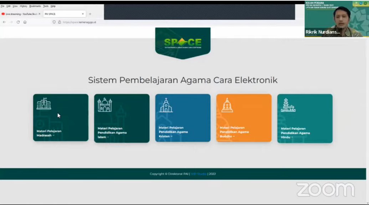This screenshot has height=205, width=369.
Task: Open a new browser tab
Action: pyautogui.click(x=90, y=14)
